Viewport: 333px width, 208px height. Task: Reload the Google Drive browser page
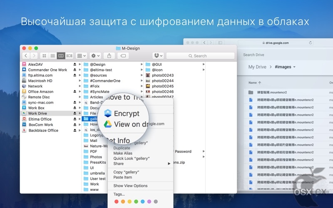[x=310, y=43]
